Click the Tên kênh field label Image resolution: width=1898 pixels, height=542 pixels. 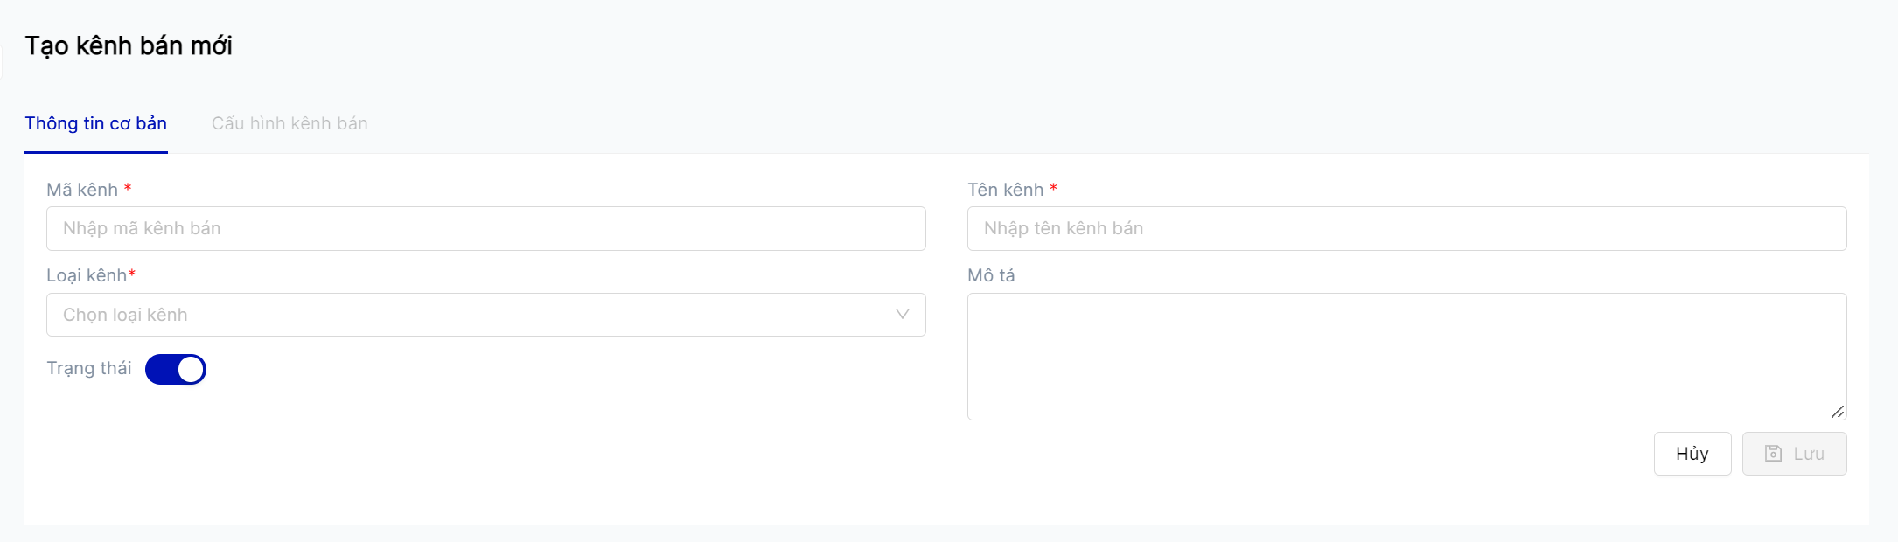[x=1005, y=190]
